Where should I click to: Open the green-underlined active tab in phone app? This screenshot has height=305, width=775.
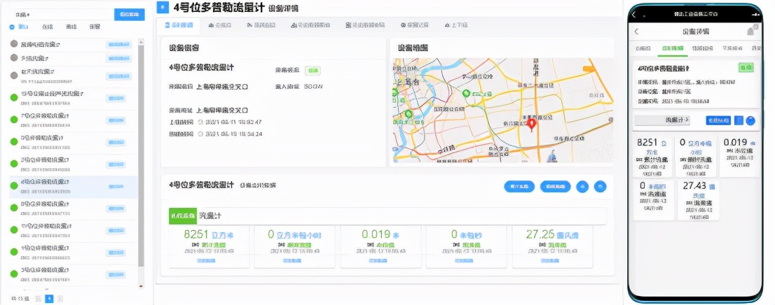point(672,48)
